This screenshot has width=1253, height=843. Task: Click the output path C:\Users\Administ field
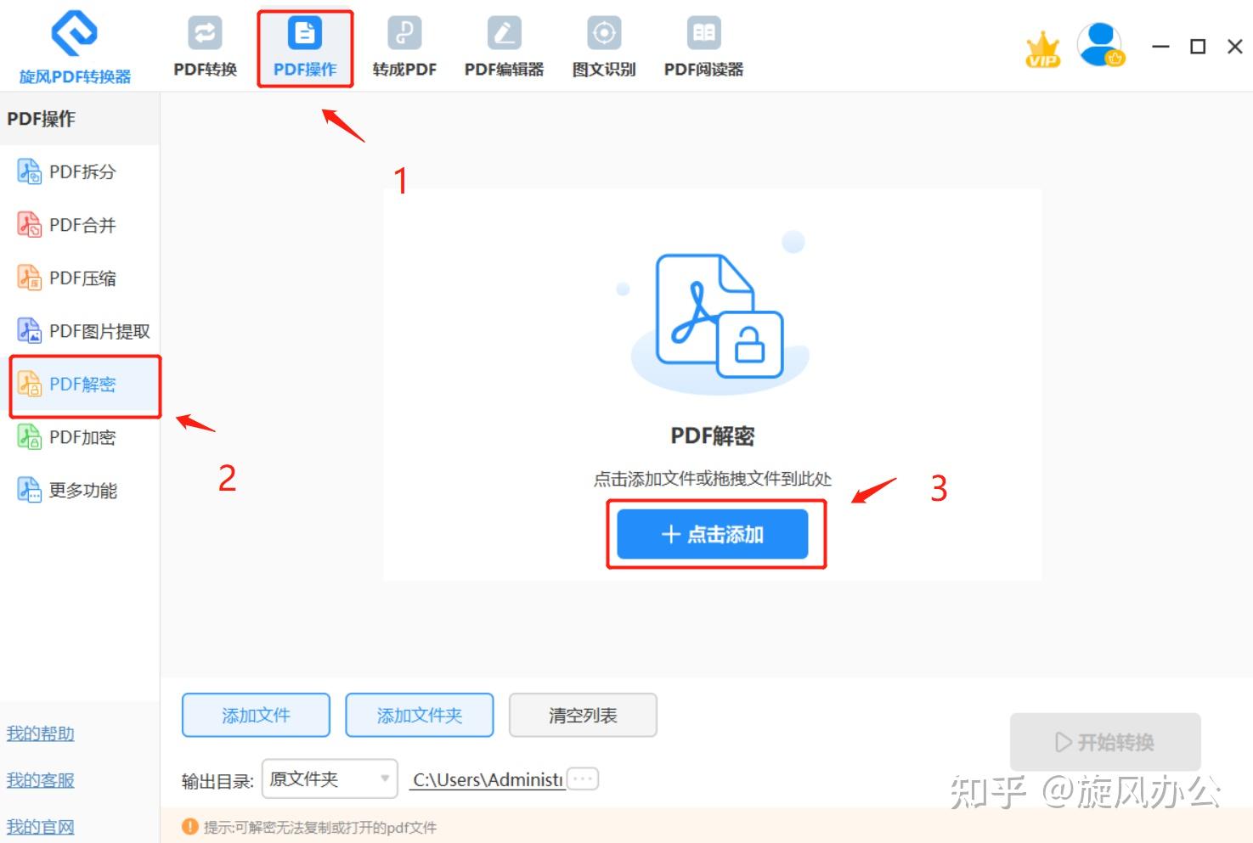(488, 779)
